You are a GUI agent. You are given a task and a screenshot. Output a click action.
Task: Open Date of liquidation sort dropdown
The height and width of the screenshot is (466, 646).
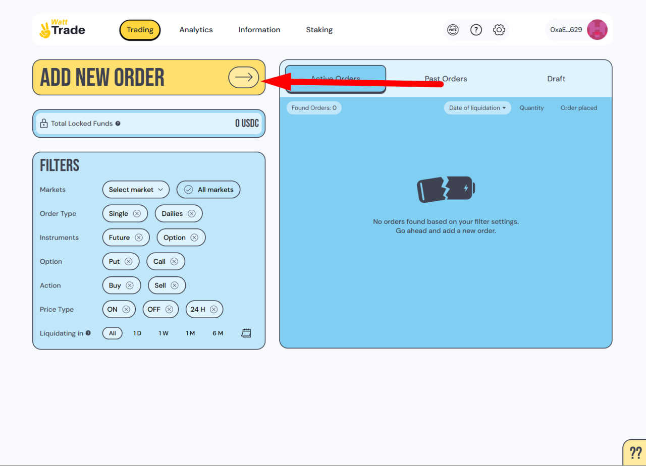pyautogui.click(x=477, y=108)
